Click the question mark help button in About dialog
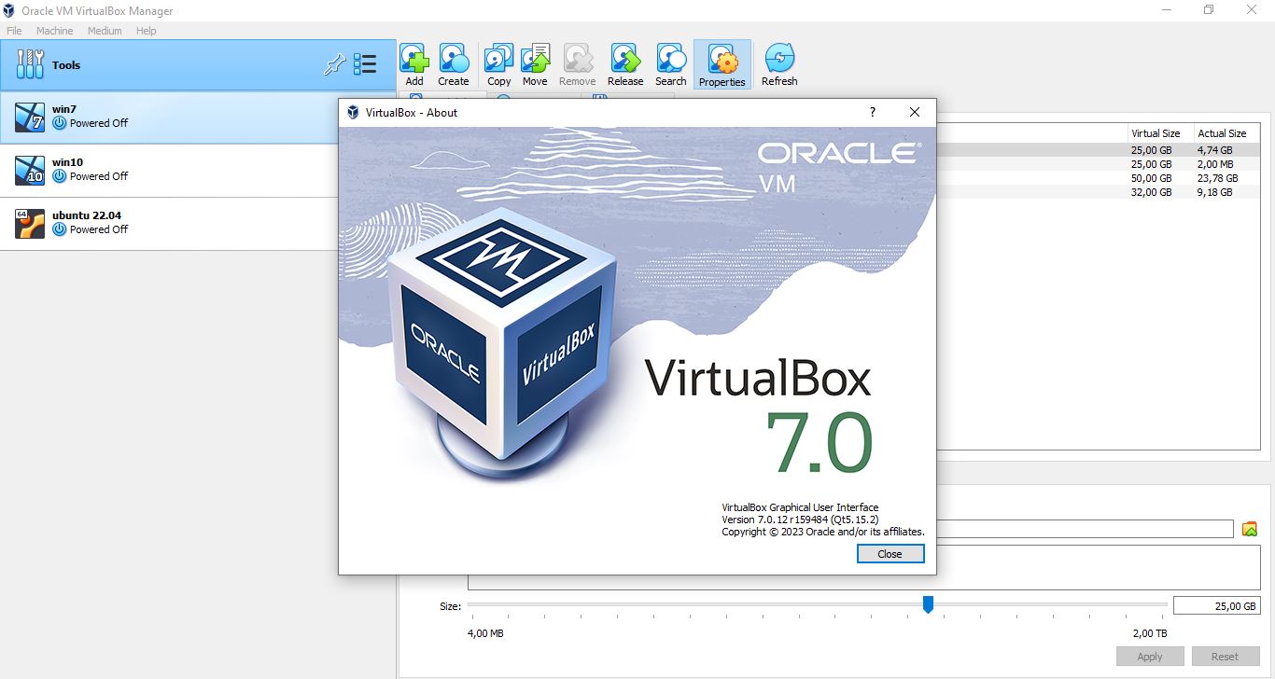The width and height of the screenshot is (1275, 679). click(x=873, y=112)
